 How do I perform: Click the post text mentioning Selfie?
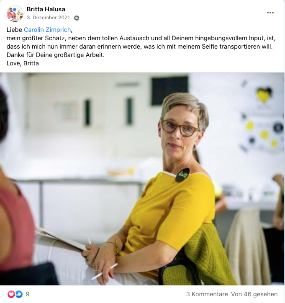point(139,47)
